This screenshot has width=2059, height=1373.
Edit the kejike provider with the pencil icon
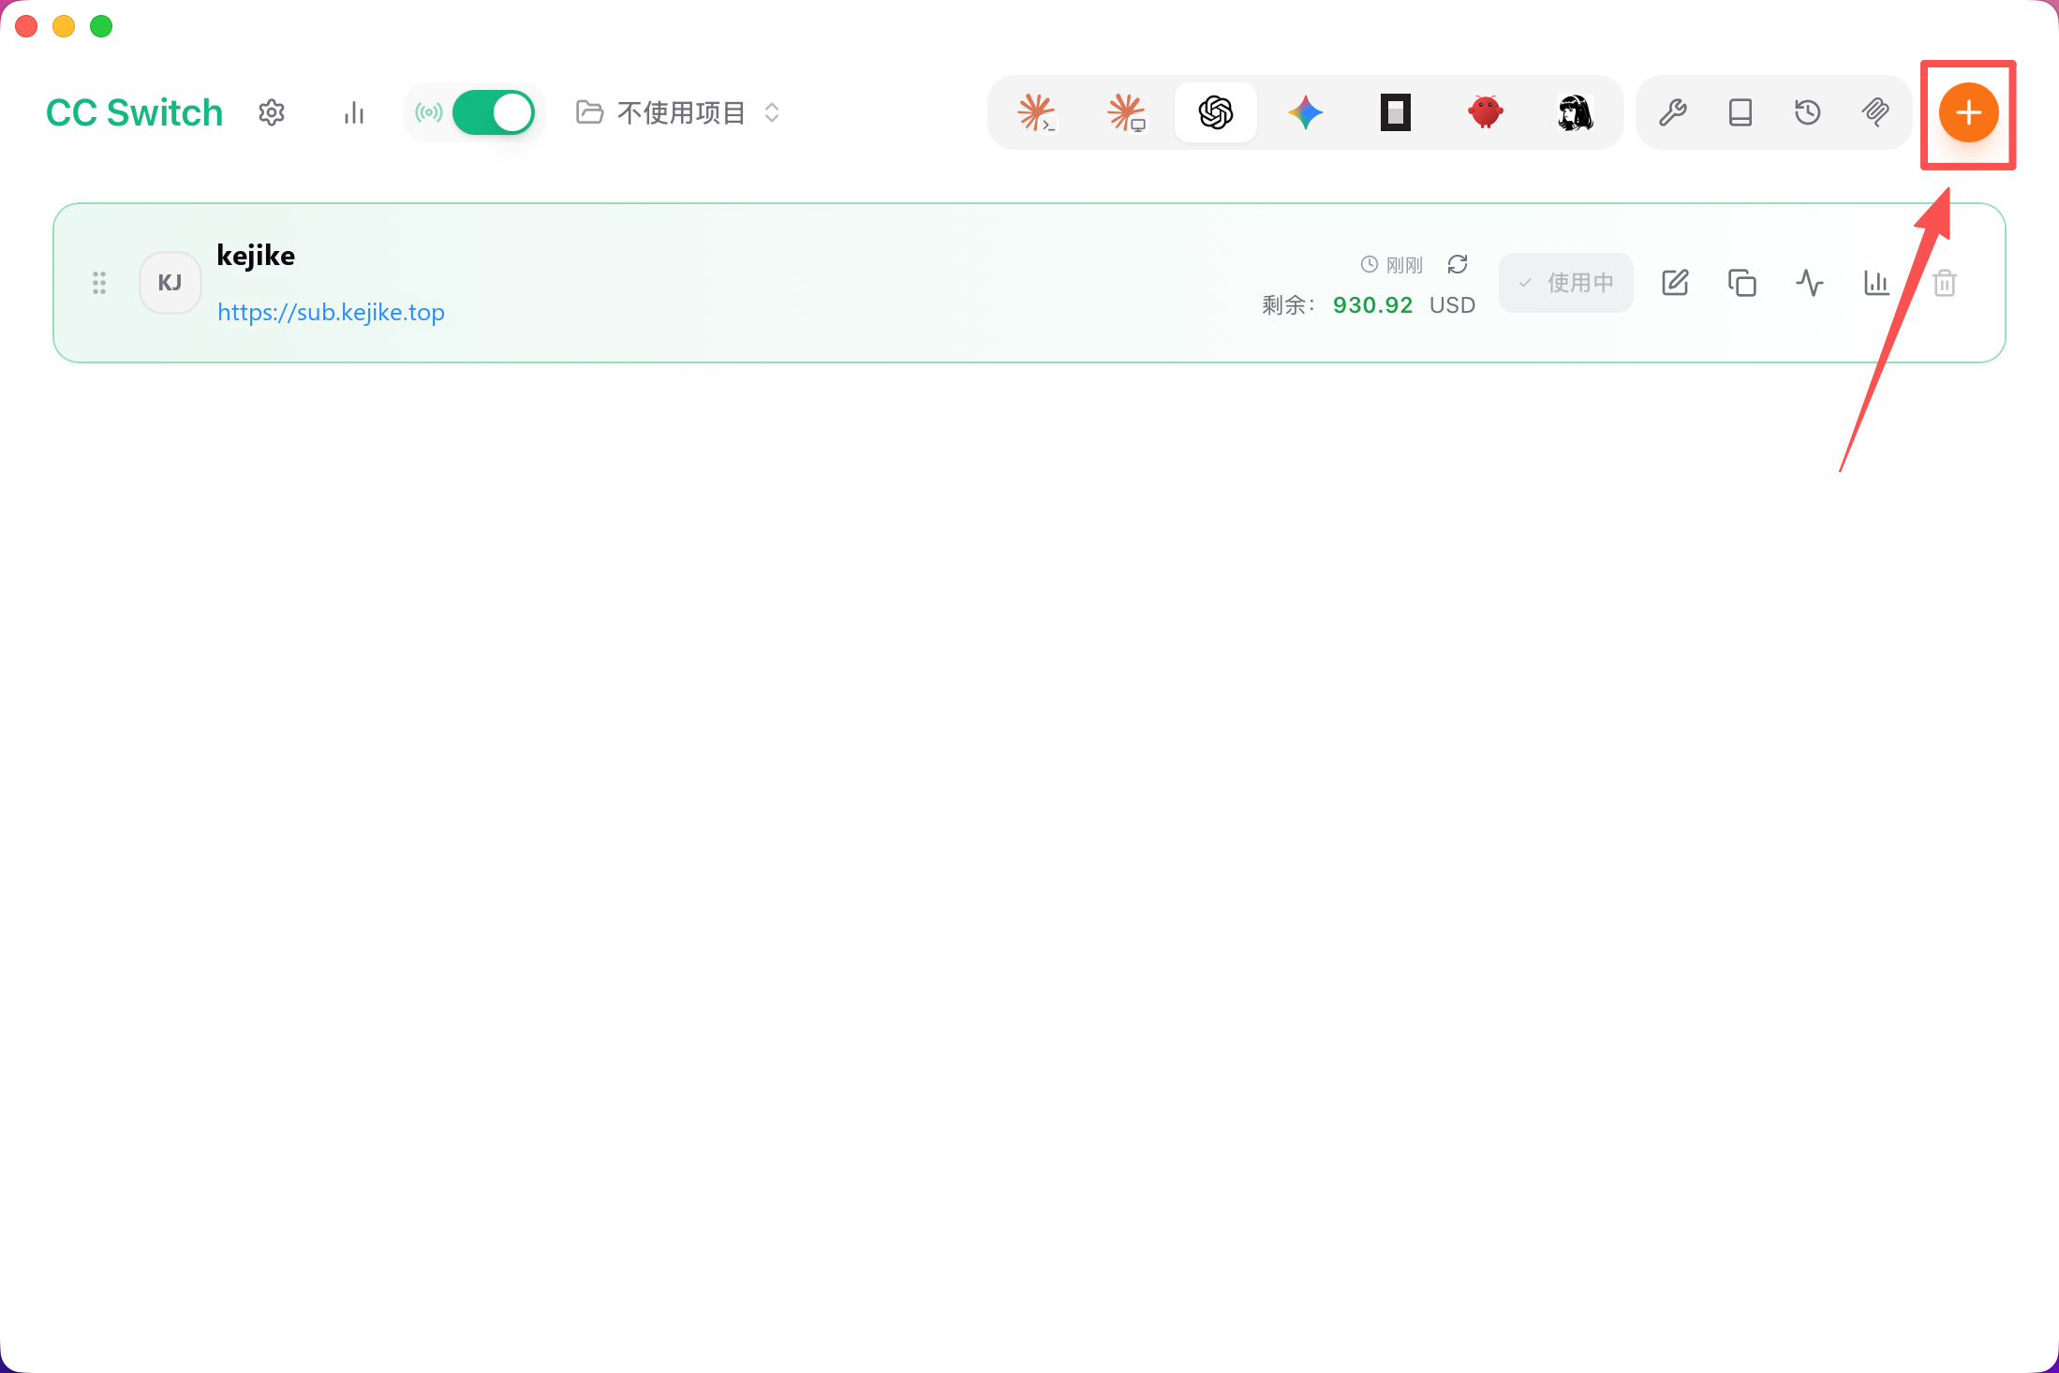[x=1675, y=283]
